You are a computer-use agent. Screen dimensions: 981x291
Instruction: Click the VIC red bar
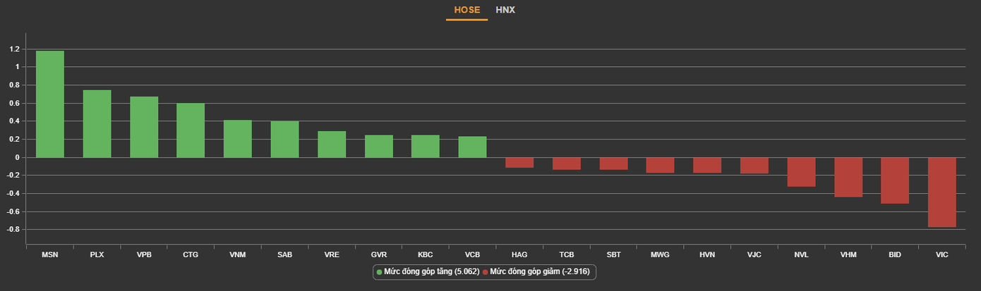click(x=941, y=192)
